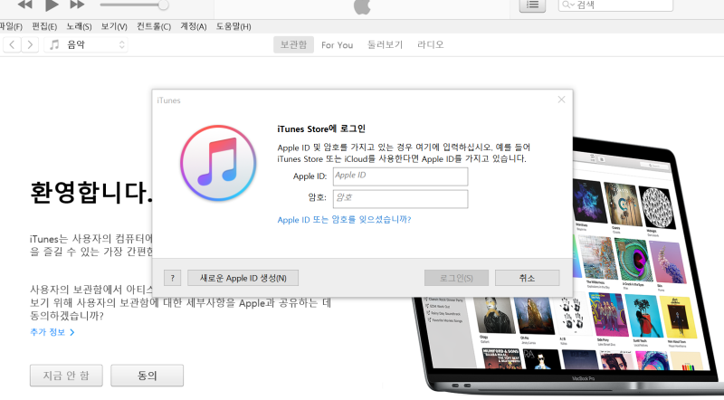Start playback with the play button
The height and width of the screenshot is (400, 724).
click(x=52, y=5)
